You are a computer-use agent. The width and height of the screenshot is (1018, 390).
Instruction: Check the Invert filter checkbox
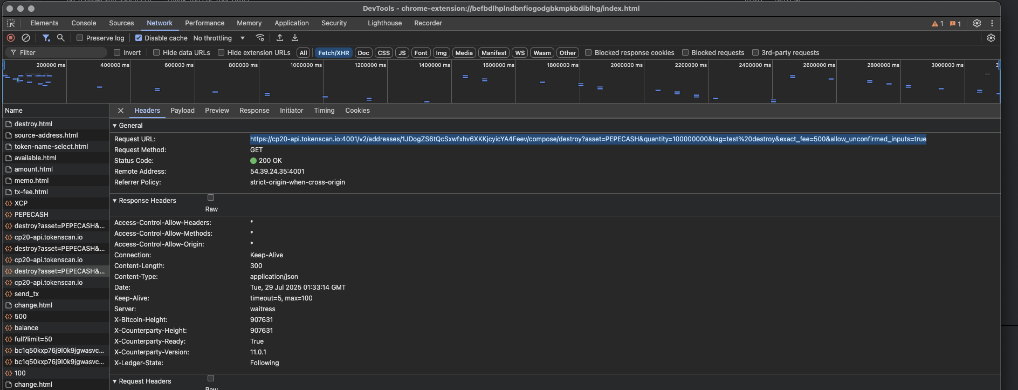(117, 53)
